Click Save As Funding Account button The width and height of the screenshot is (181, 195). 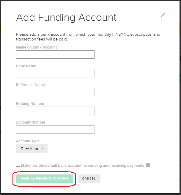pos(45,179)
